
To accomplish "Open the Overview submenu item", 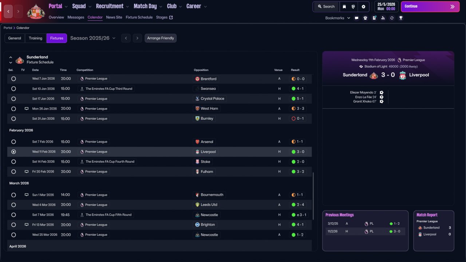I will [x=56, y=17].
